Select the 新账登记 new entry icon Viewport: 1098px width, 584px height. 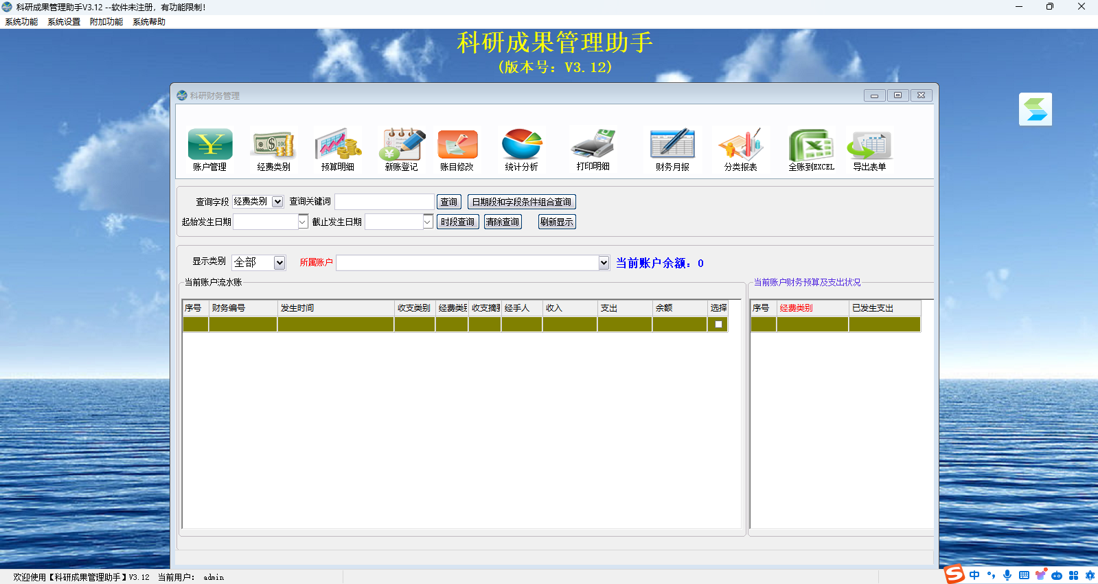pos(402,144)
